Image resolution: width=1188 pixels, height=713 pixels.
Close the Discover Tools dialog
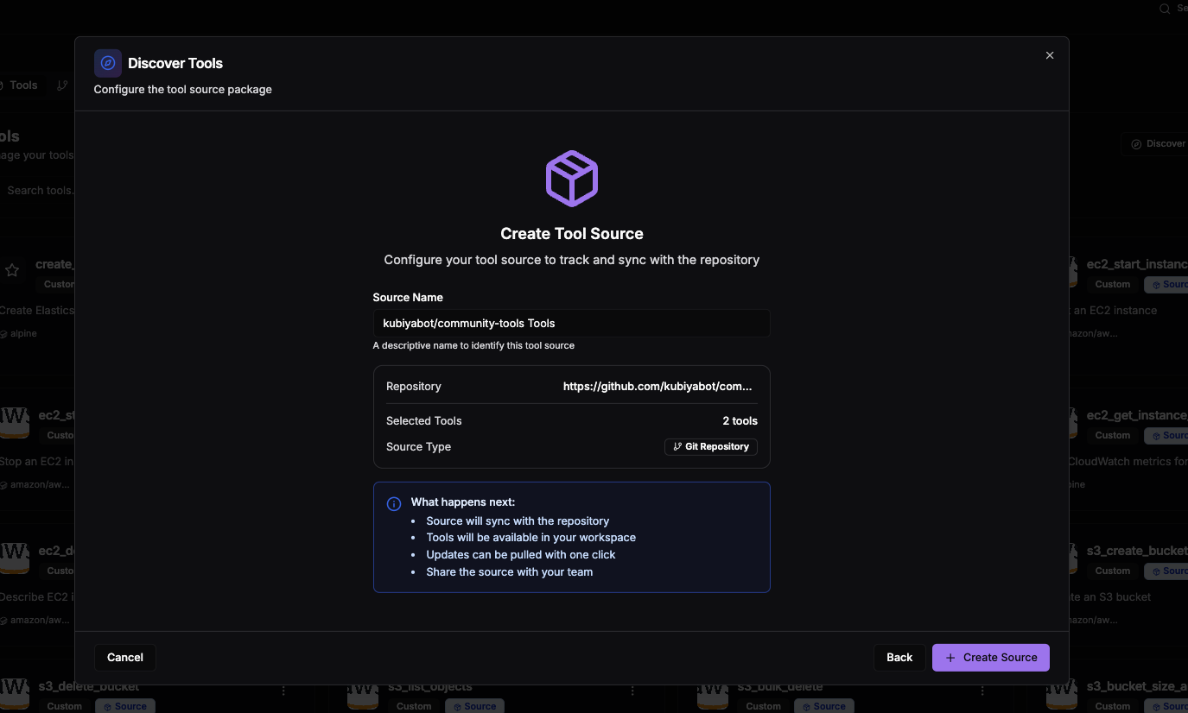(x=1050, y=55)
